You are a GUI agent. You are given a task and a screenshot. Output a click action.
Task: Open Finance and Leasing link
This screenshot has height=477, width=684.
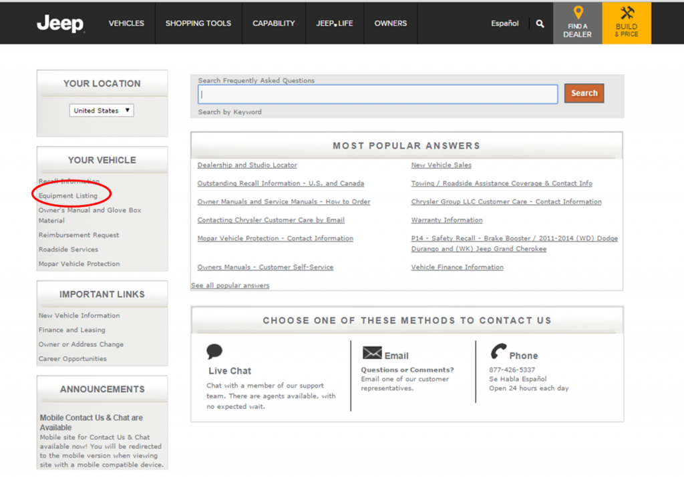click(72, 330)
